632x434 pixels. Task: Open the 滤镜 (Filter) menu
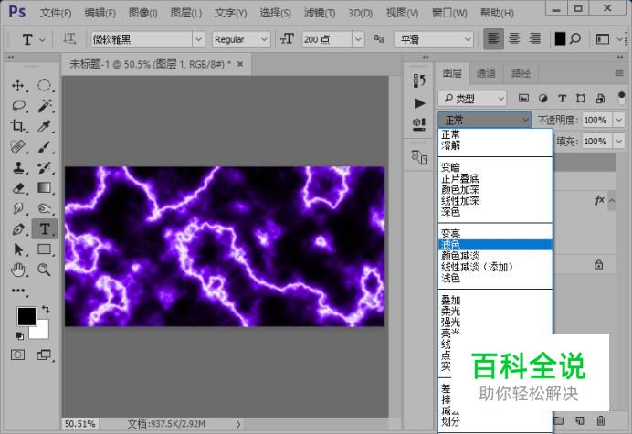coord(315,13)
